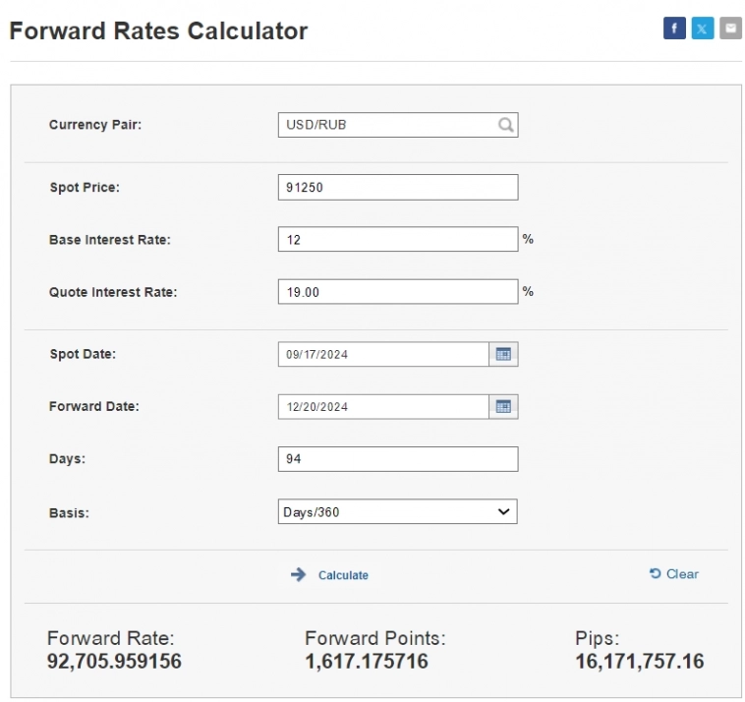Click the Pips result value
The height and width of the screenshot is (702, 745).
639,661
